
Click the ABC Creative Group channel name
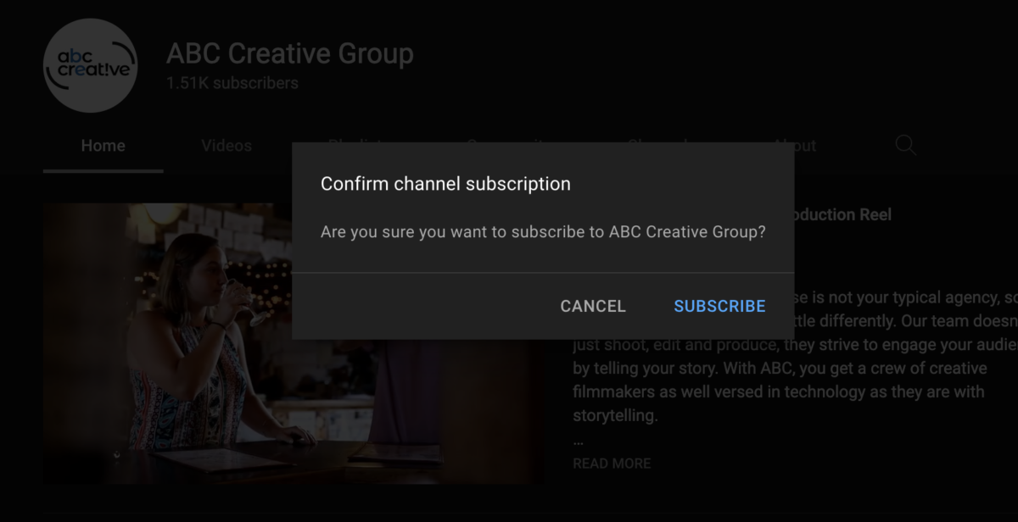pyautogui.click(x=289, y=53)
